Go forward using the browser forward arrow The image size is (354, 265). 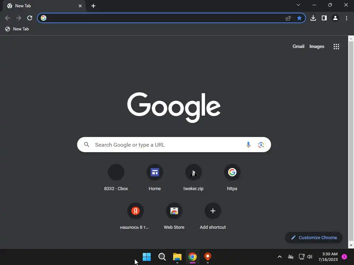click(19, 18)
